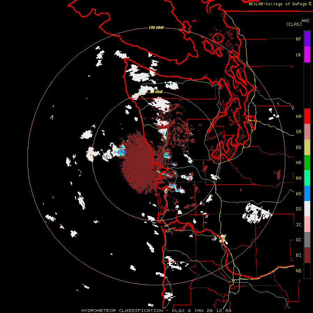
Task: Click the 'NEXLAB-College of DuPage' credit text
Action: click(278, 4)
